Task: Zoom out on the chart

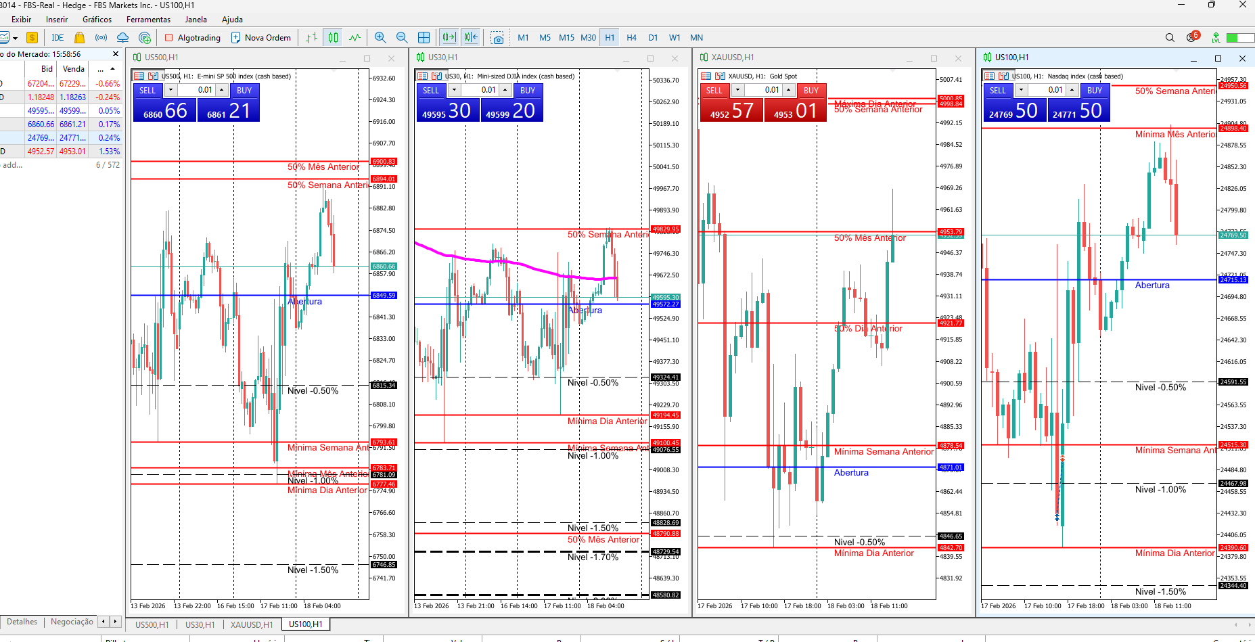Action: [402, 38]
